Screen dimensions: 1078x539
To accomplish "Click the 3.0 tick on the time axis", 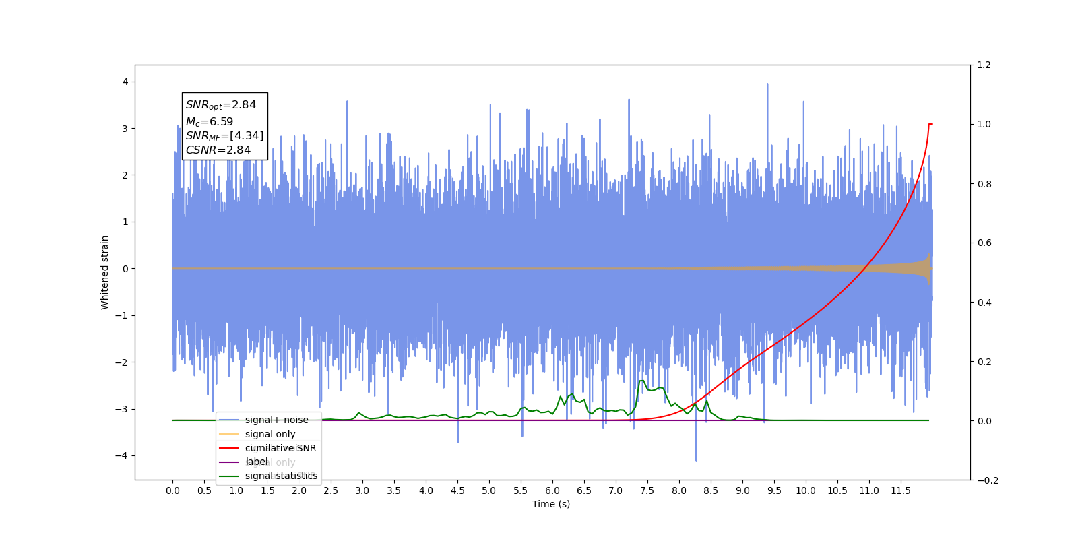I will (x=362, y=490).
